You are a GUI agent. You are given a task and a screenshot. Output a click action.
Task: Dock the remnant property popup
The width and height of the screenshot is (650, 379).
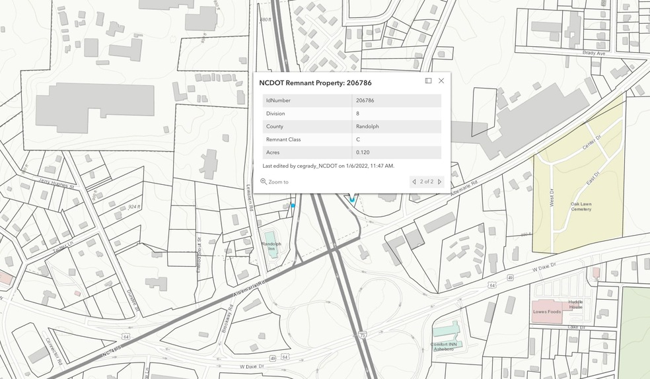[x=428, y=81]
